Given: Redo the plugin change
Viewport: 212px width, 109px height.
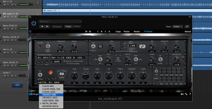Looking at the screenshot, I should tap(90, 31).
